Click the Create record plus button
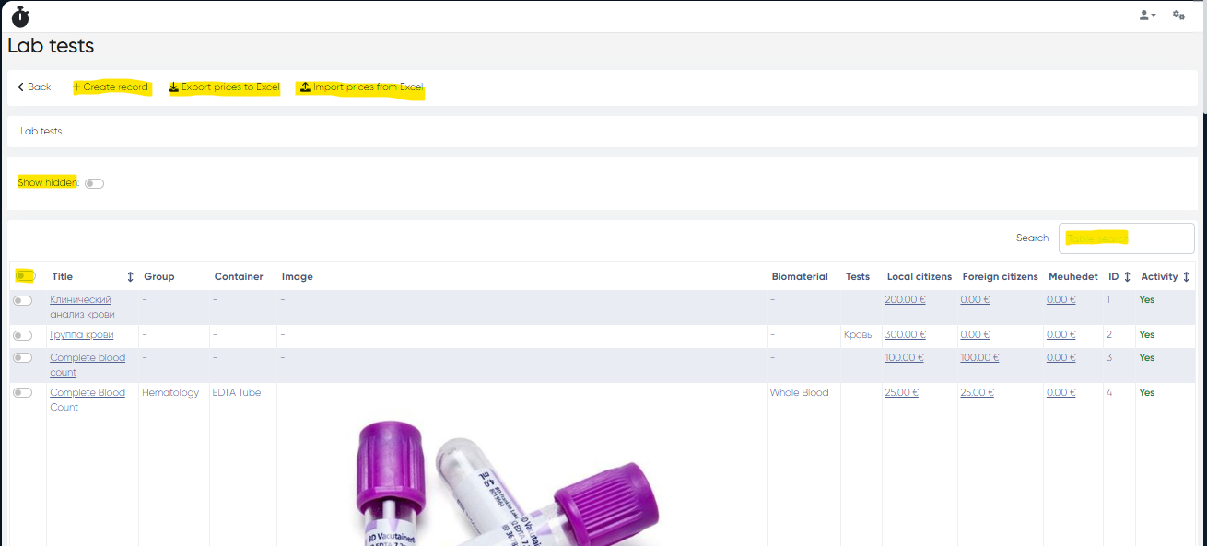 pos(111,87)
